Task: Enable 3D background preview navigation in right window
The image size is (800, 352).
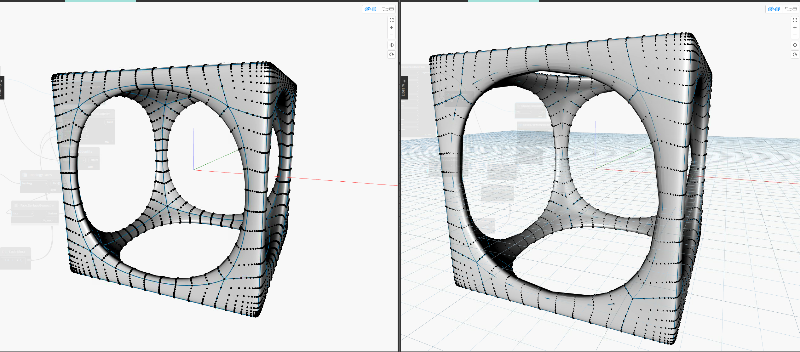Action: (774, 9)
